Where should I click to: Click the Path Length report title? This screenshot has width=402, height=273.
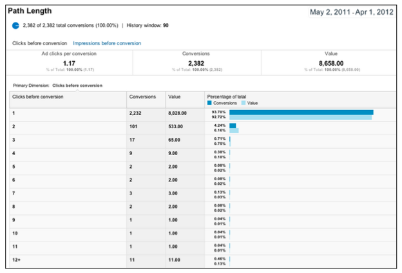[30, 12]
